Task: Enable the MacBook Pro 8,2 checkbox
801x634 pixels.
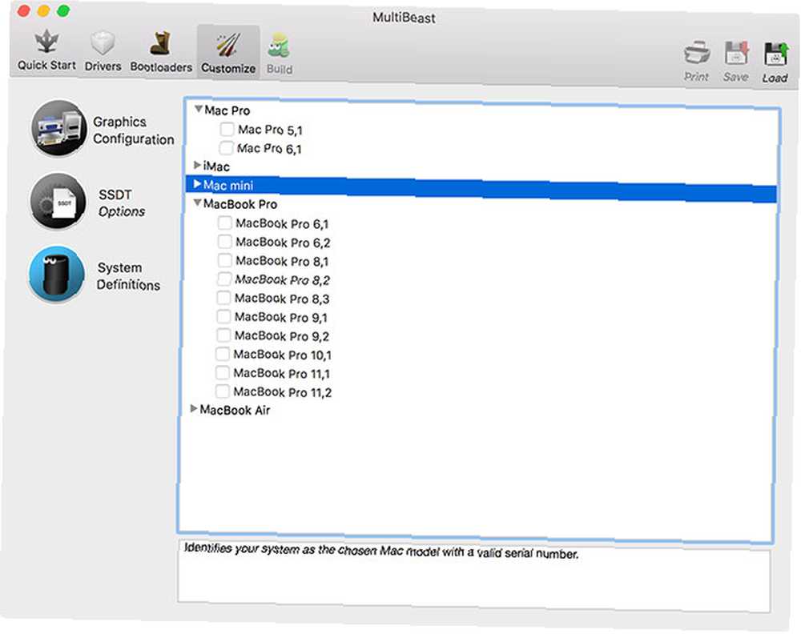Action: (224, 279)
